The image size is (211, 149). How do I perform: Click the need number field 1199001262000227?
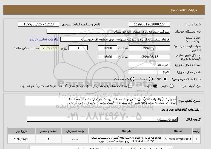click(149, 24)
